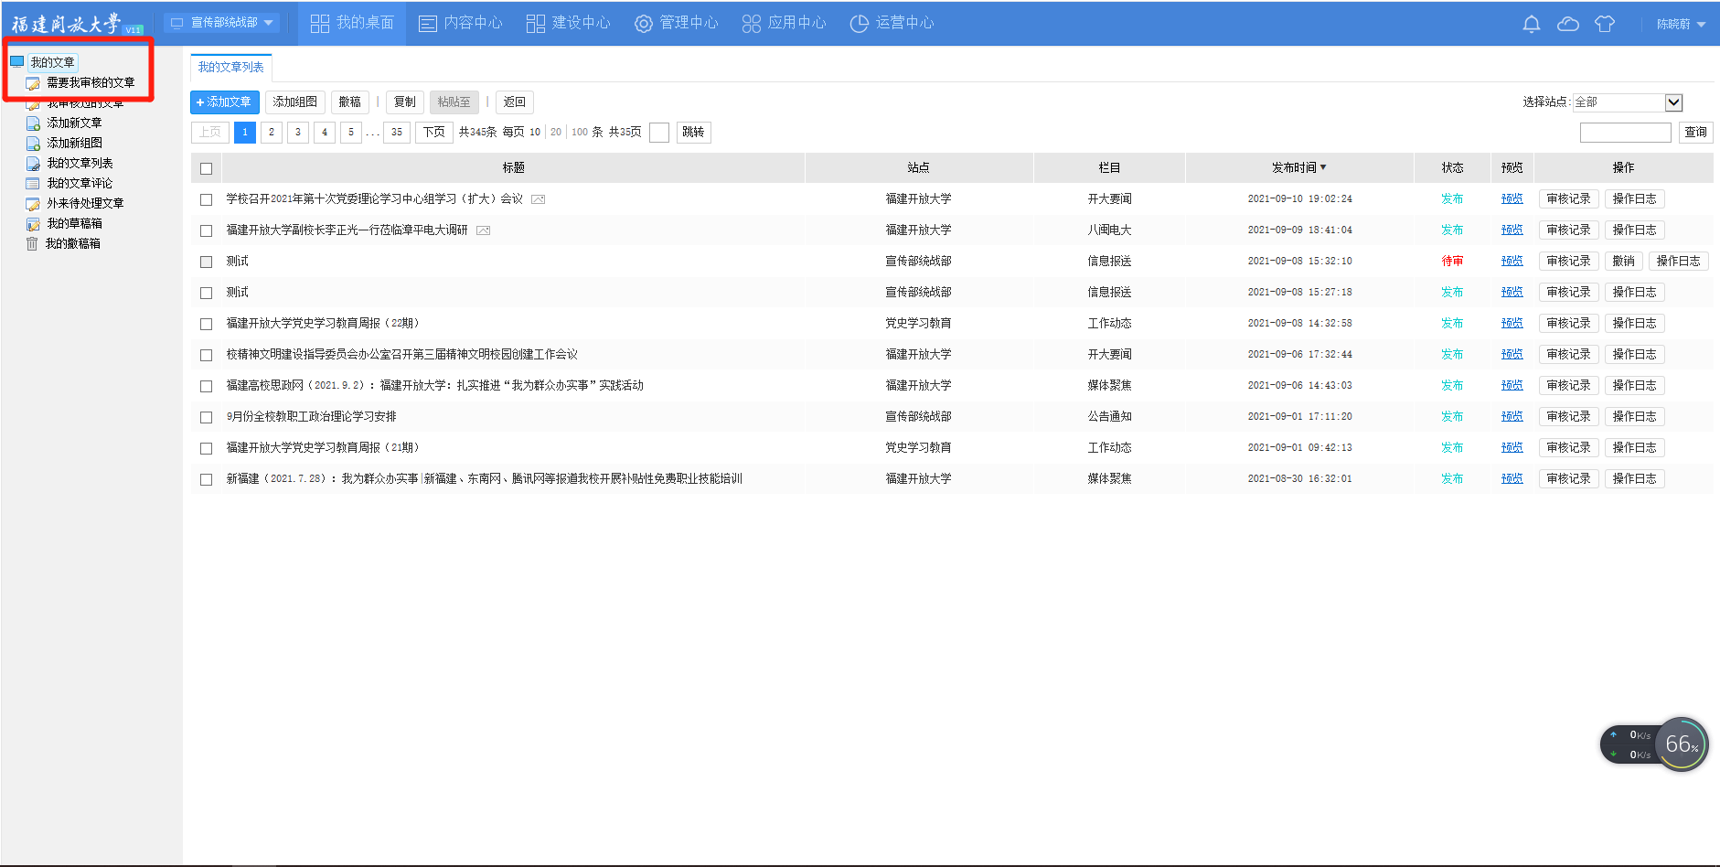This screenshot has width=1720, height=867.
Task: Click the 添加文章 button
Action: pyautogui.click(x=224, y=102)
